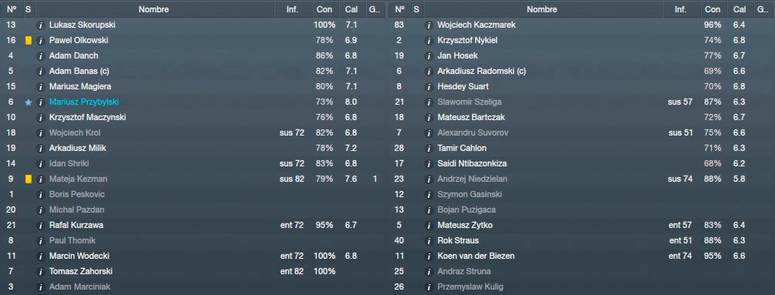Click info icon next to Saidi Ntibazonkiza

tap(428, 163)
